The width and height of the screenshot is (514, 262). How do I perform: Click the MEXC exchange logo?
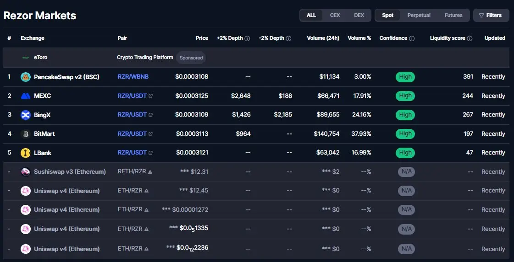(x=26, y=96)
